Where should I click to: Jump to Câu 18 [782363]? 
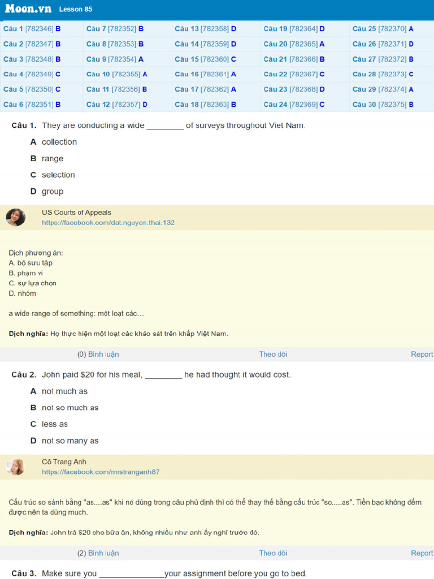coord(206,105)
